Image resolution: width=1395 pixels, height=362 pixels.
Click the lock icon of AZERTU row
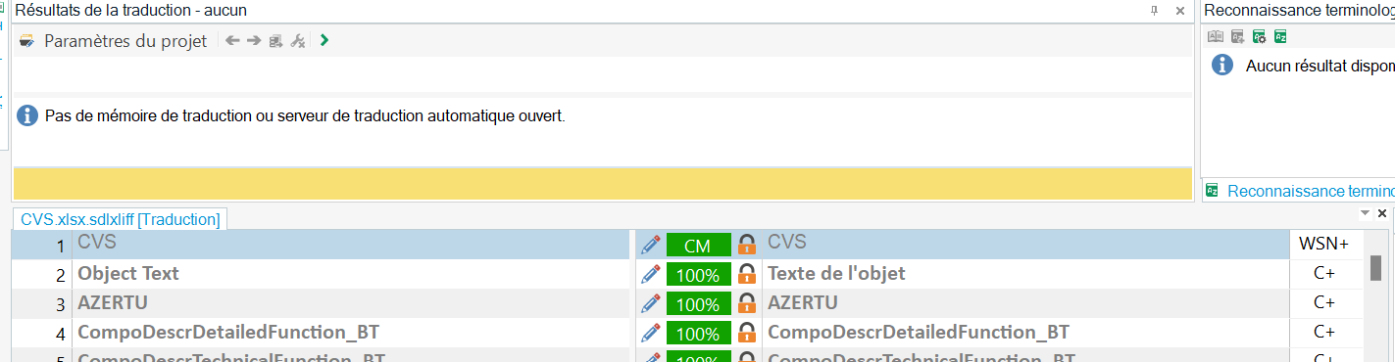point(747,303)
